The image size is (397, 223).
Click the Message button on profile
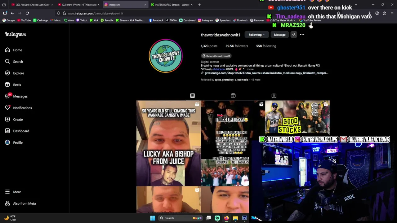coord(279,35)
